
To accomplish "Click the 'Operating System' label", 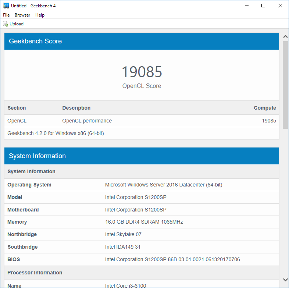I will pyautogui.click(x=29, y=185).
